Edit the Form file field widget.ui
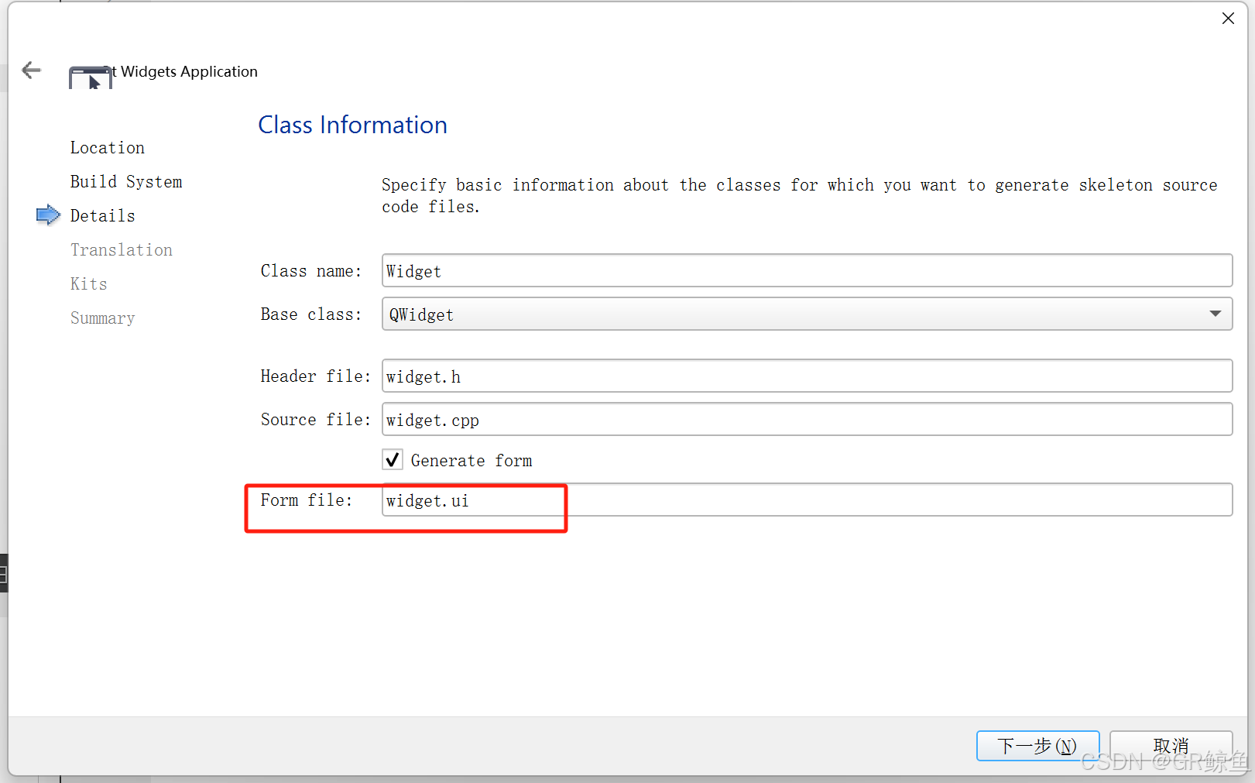This screenshot has width=1255, height=783. [x=807, y=500]
